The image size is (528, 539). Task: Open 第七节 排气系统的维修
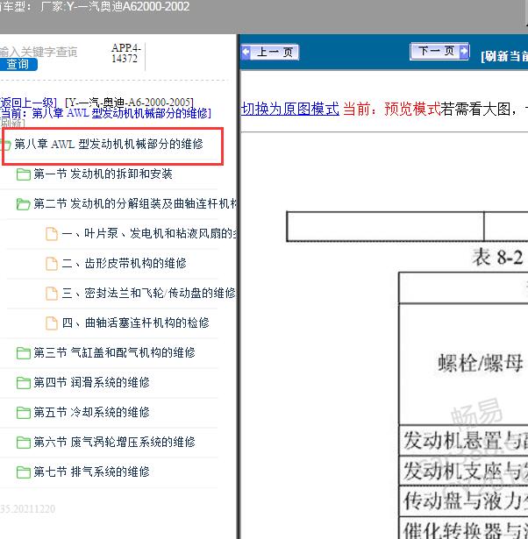point(91,472)
